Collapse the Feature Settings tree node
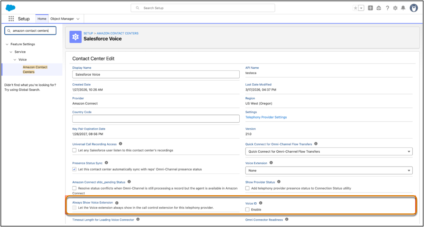Image resolution: width=424 pixels, height=227 pixels. (7, 44)
